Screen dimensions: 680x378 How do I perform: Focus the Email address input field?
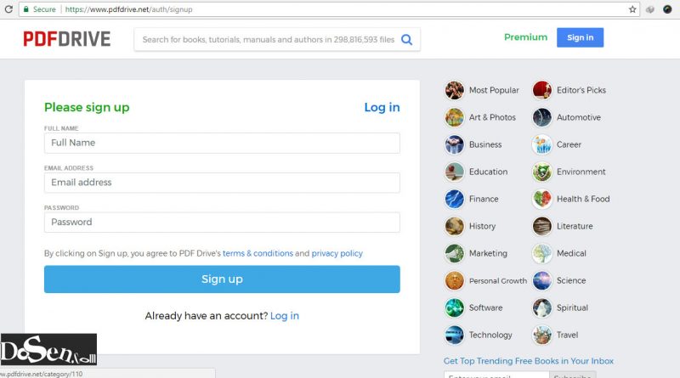point(222,183)
